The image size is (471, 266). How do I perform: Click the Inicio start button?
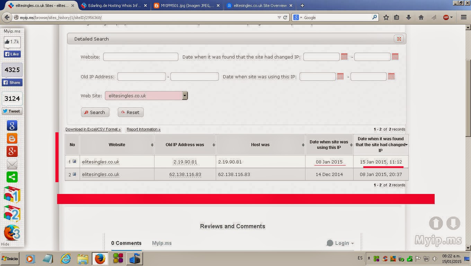[x=10, y=259]
